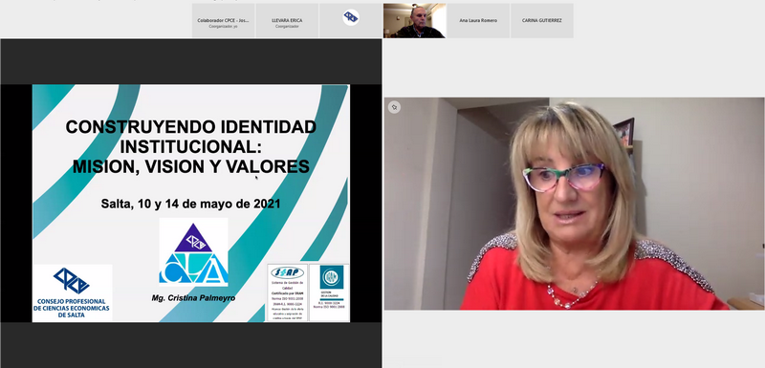Viewport: 765px width, 368px height.
Task: Click the date text Salta, 10 y 14 de mayo
Action: pyautogui.click(x=190, y=204)
